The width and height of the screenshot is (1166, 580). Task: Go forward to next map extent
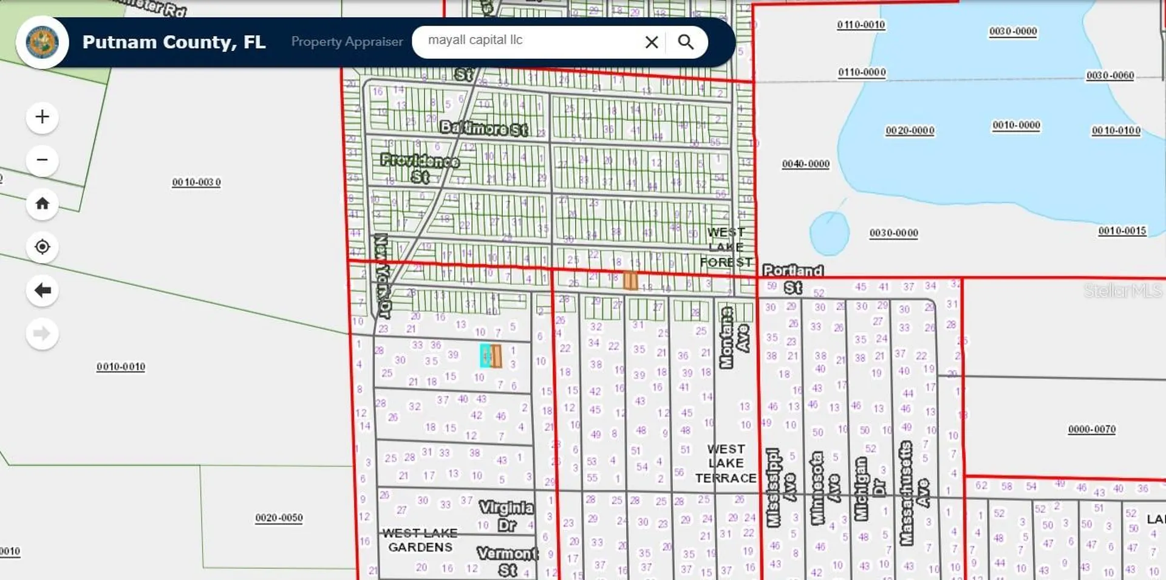(x=42, y=333)
